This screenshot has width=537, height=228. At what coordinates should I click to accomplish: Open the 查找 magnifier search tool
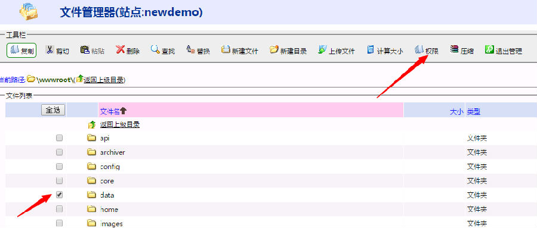coord(155,49)
